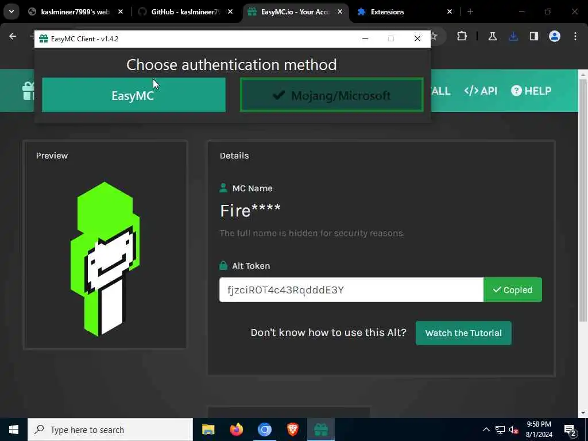Screen dimensions: 588x441
Task: Show hidden system tray icons
Action: (x=486, y=430)
